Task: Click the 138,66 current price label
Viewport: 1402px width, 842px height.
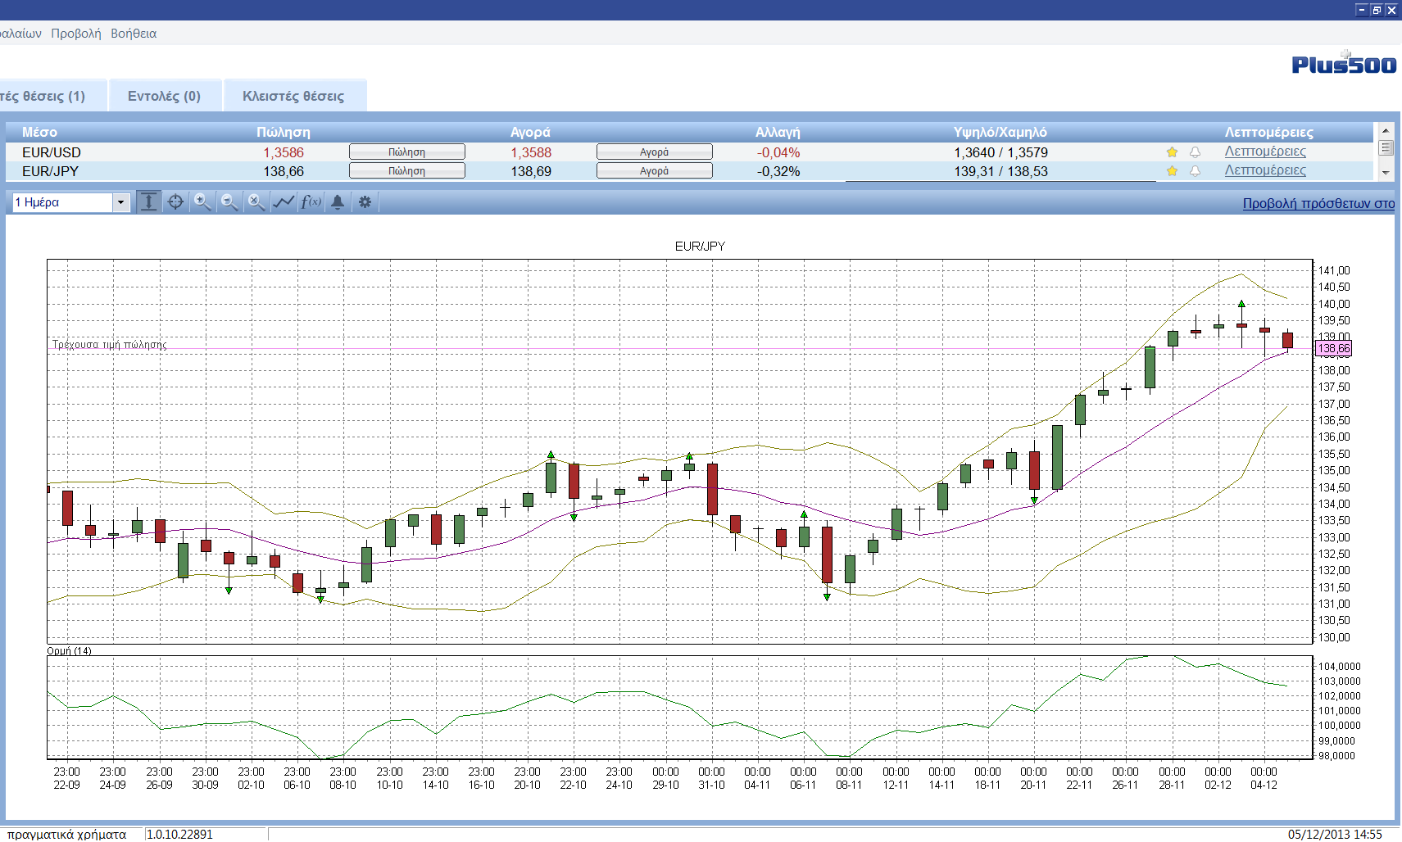Action: pos(1333,349)
